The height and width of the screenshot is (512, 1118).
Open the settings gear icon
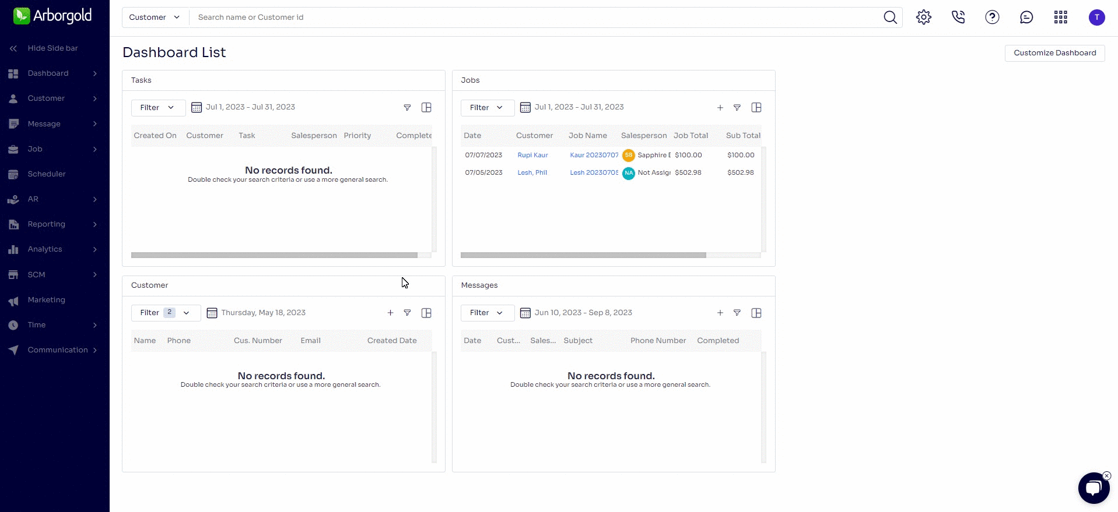(x=923, y=17)
